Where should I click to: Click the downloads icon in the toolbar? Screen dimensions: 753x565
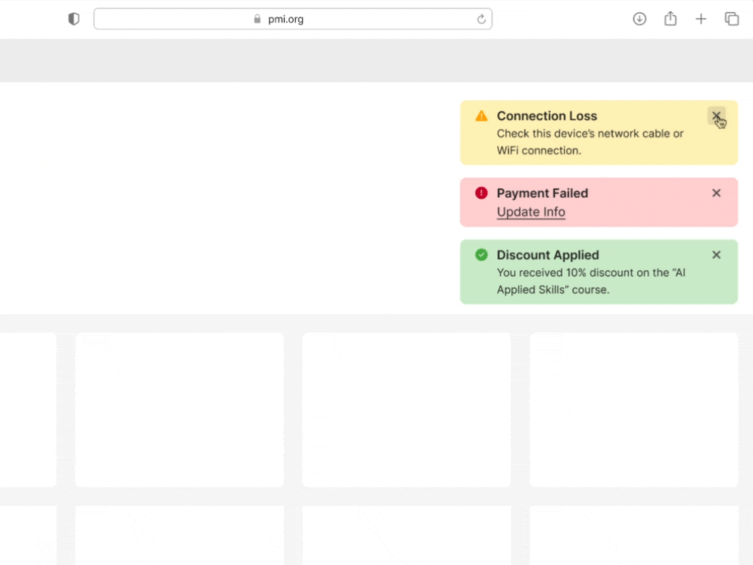pyautogui.click(x=639, y=19)
